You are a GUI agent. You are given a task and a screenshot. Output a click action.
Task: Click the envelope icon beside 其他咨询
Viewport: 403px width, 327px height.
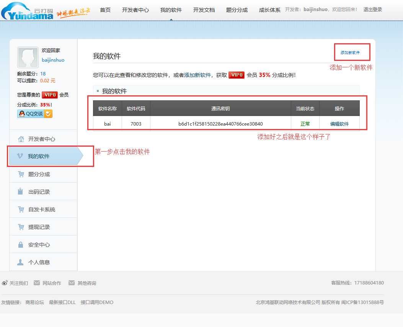(72, 283)
